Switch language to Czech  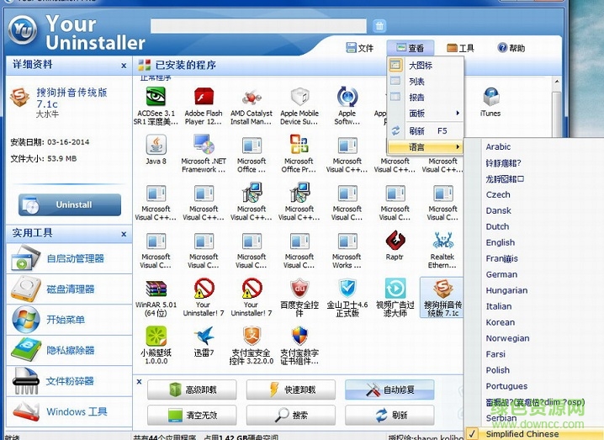[x=498, y=194]
